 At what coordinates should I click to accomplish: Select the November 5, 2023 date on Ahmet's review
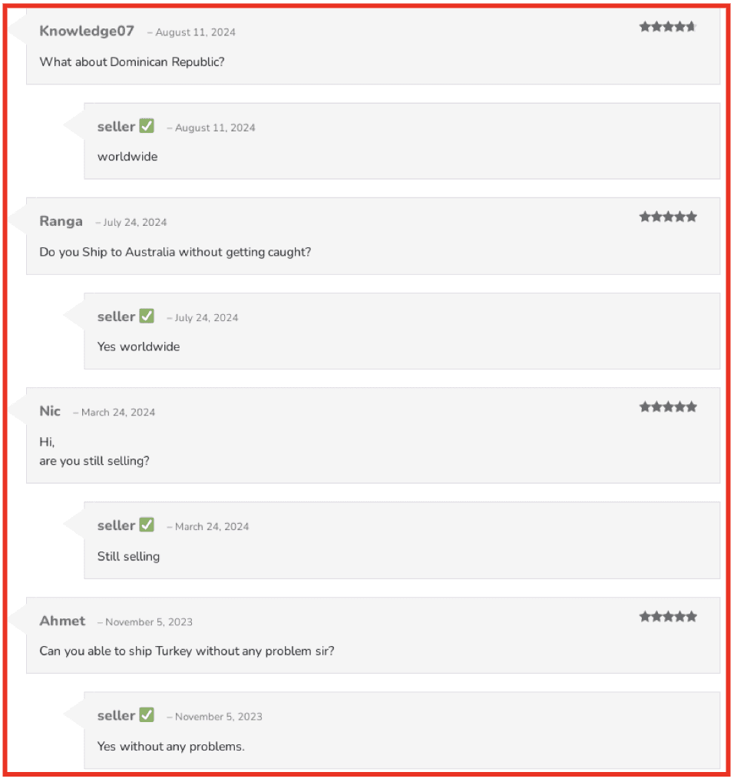(148, 622)
